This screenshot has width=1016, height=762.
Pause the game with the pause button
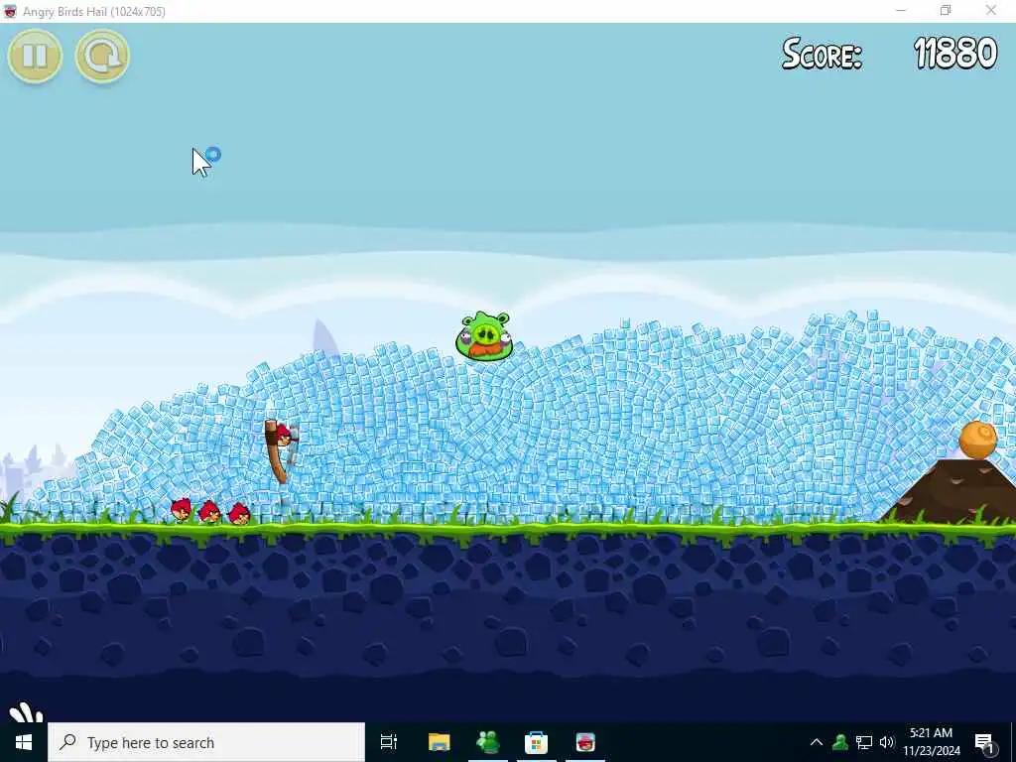pyautogui.click(x=35, y=57)
